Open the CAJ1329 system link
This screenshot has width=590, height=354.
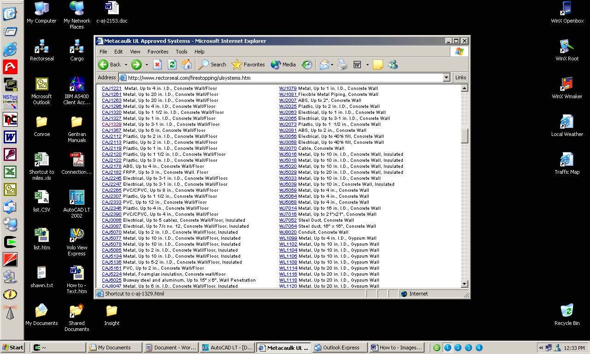[112, 124]
